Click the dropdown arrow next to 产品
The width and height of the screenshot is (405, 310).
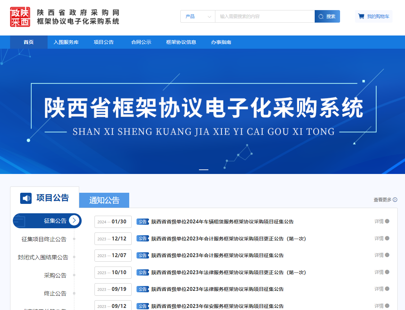pos(209,16)
